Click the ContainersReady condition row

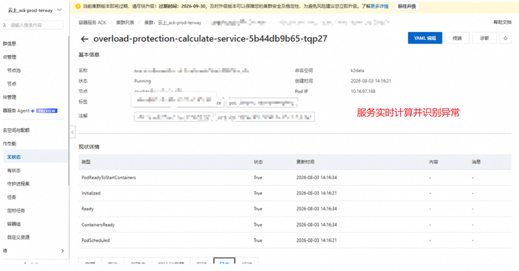coord(295,225)
